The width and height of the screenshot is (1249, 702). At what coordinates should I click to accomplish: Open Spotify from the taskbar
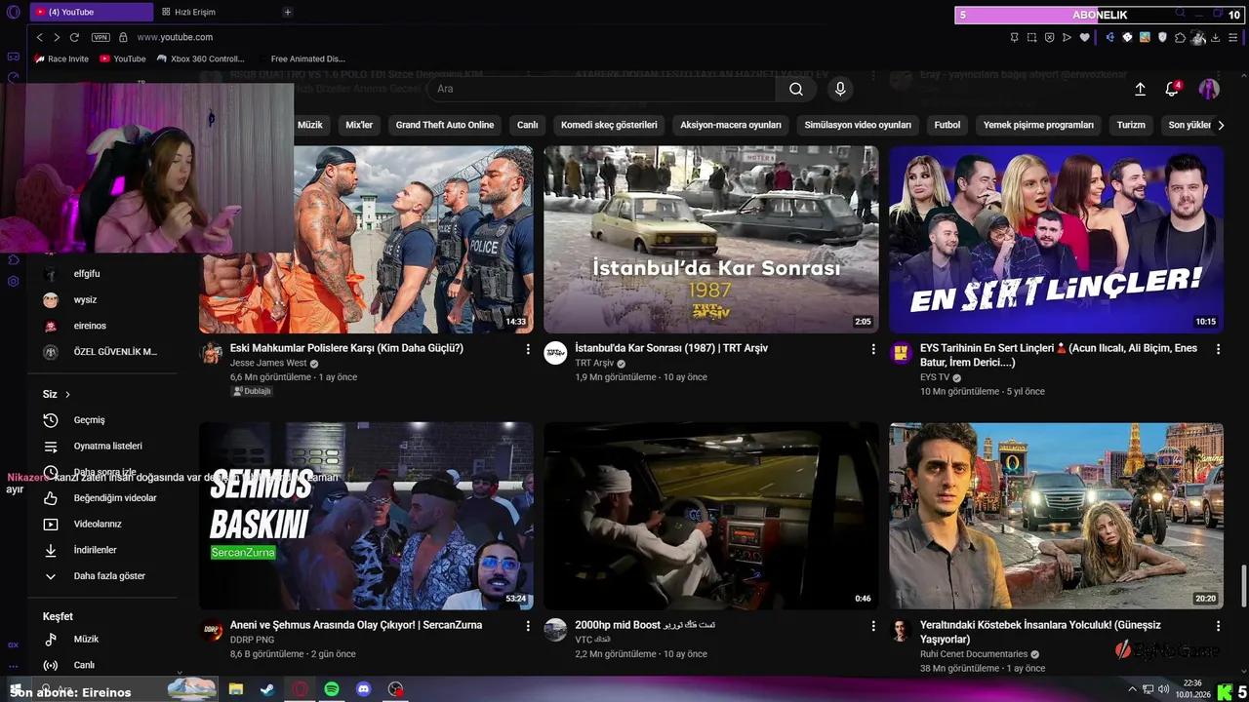click(332, 689)
